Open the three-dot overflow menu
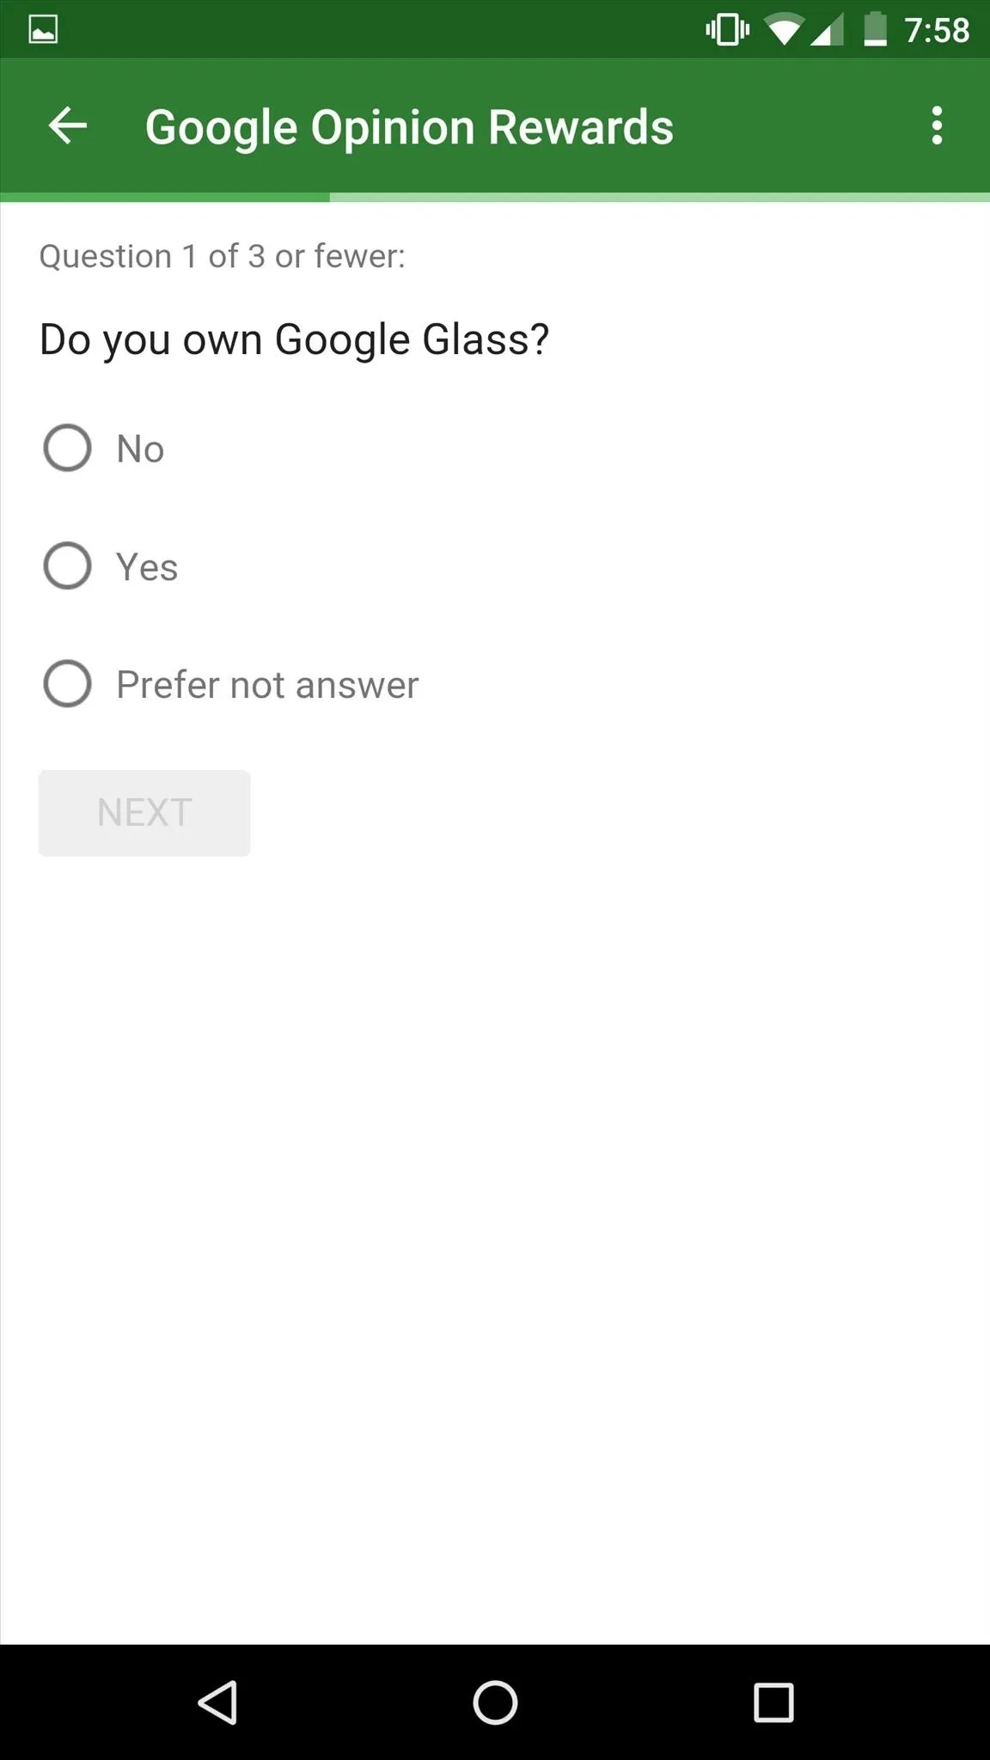Screen dimensions: 990x1760 pyautogui.click(x=937, y=126)
